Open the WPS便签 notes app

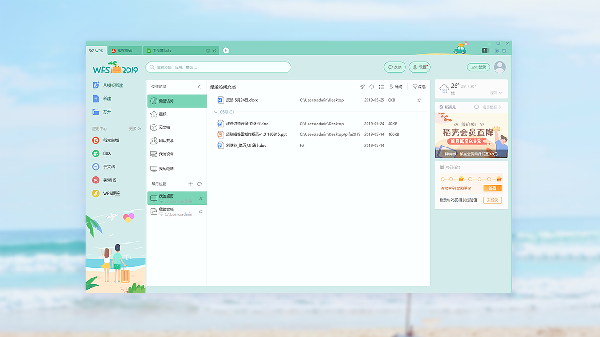coord(106,193)
